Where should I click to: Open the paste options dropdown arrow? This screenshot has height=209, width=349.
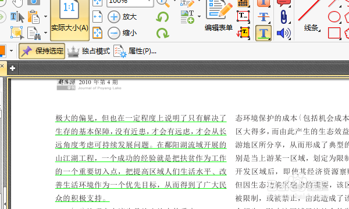(45, 16)
